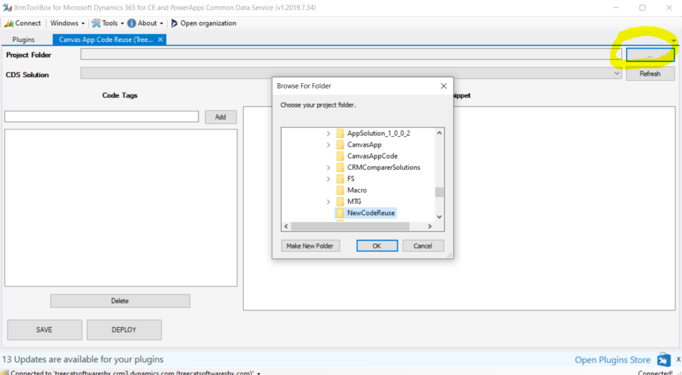Click the folder tree scroll-down arrow
682x375 pixels.
point(440,216)
